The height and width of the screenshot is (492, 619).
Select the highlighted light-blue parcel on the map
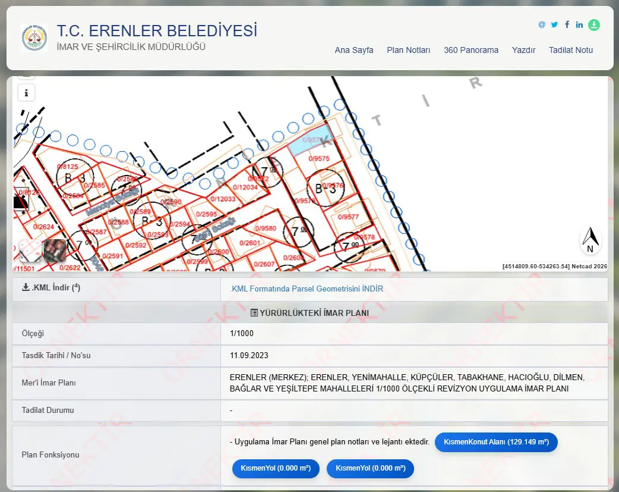[310, 139]
